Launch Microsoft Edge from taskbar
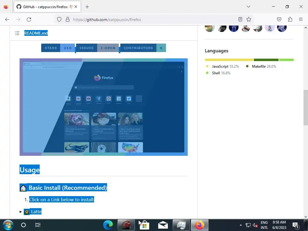The image size is (308, 231). coord(108,225)
